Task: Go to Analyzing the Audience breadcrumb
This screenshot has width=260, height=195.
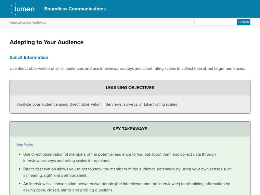Action: [28, 22]
